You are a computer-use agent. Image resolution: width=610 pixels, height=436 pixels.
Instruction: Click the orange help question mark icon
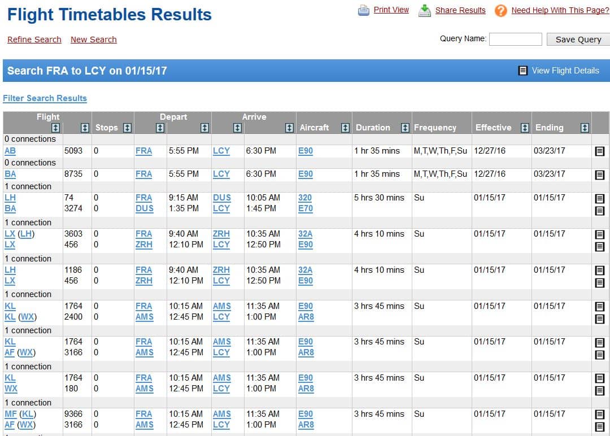[x=500, y=10]
